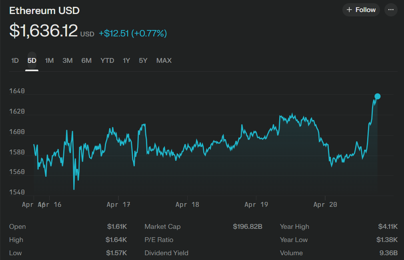Show the 5Y price history
This screenshot has width=404, height=260.
coord(143,61)
